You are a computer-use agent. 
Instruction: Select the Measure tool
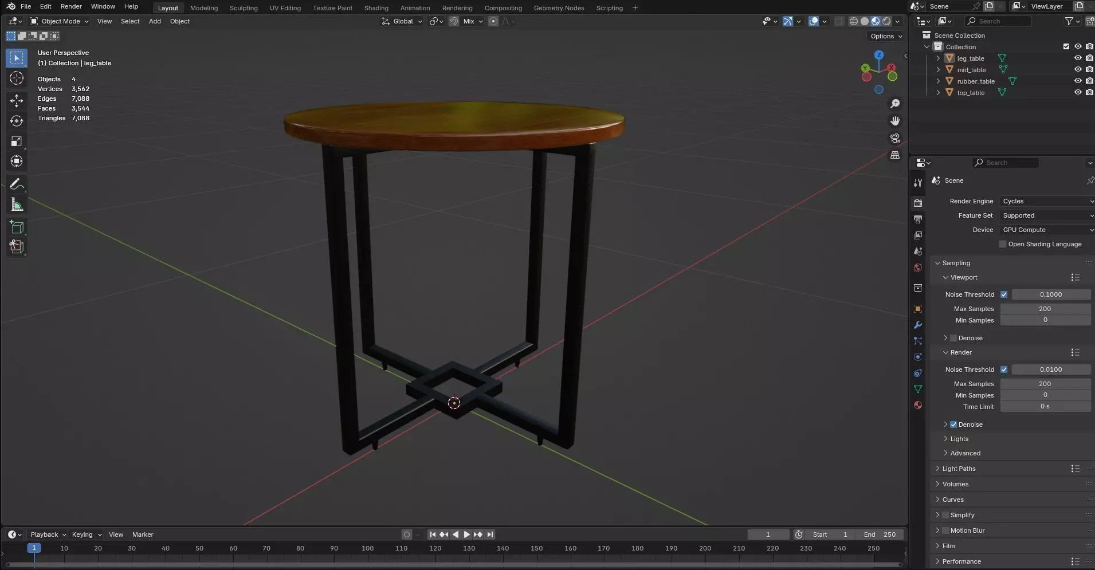(17, 205)
